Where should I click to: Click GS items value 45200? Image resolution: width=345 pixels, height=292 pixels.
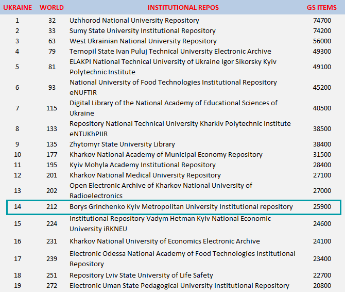322,88
